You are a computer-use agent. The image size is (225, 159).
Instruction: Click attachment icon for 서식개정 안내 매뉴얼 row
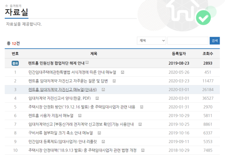[122, 72]
